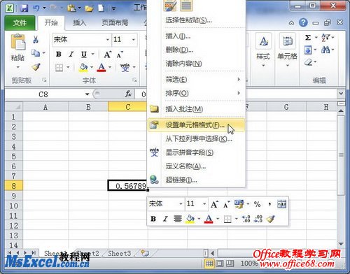Open the underline style dropdown arrow

point(93,54)
